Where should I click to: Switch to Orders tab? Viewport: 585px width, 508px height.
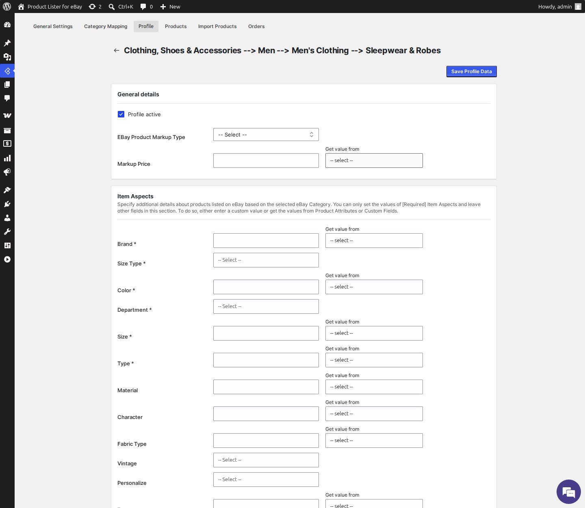(x=256, y=26)
